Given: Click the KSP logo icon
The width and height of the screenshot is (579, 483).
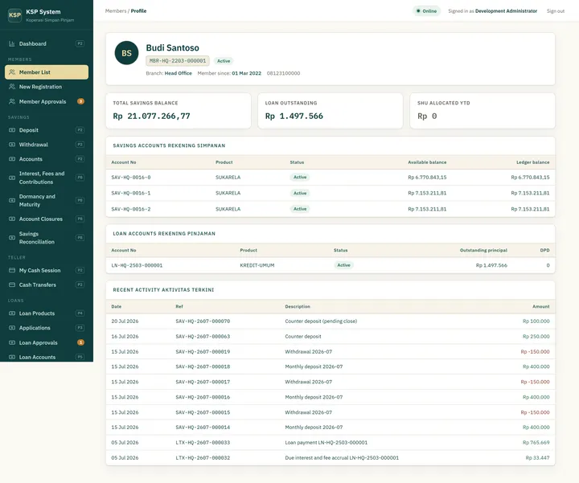Looking at the screenshot, I should [x=14, y=15].
